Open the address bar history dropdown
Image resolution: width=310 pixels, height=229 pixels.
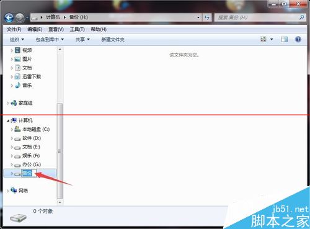198,17
